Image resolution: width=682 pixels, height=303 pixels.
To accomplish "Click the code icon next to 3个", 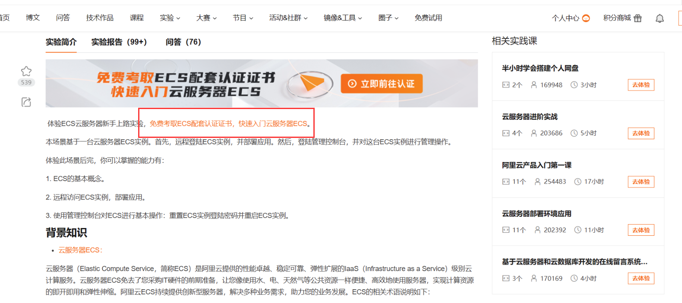I will click(506, 278).
